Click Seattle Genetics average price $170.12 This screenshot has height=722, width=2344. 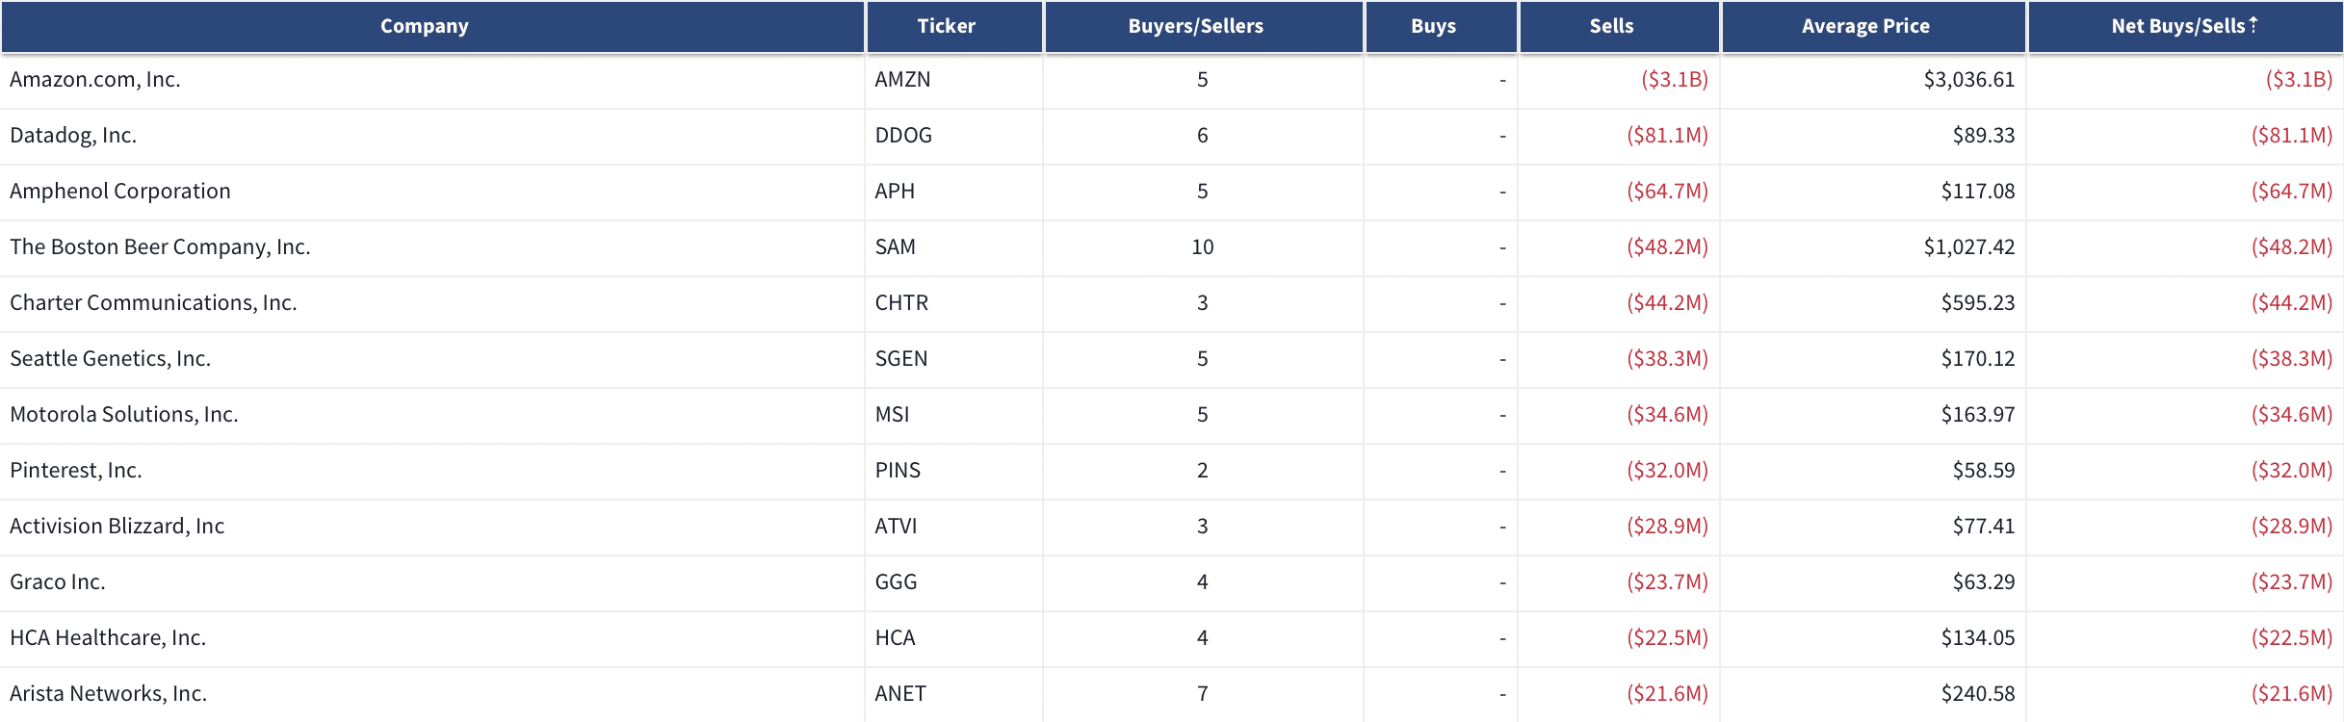coord(1978,359)
